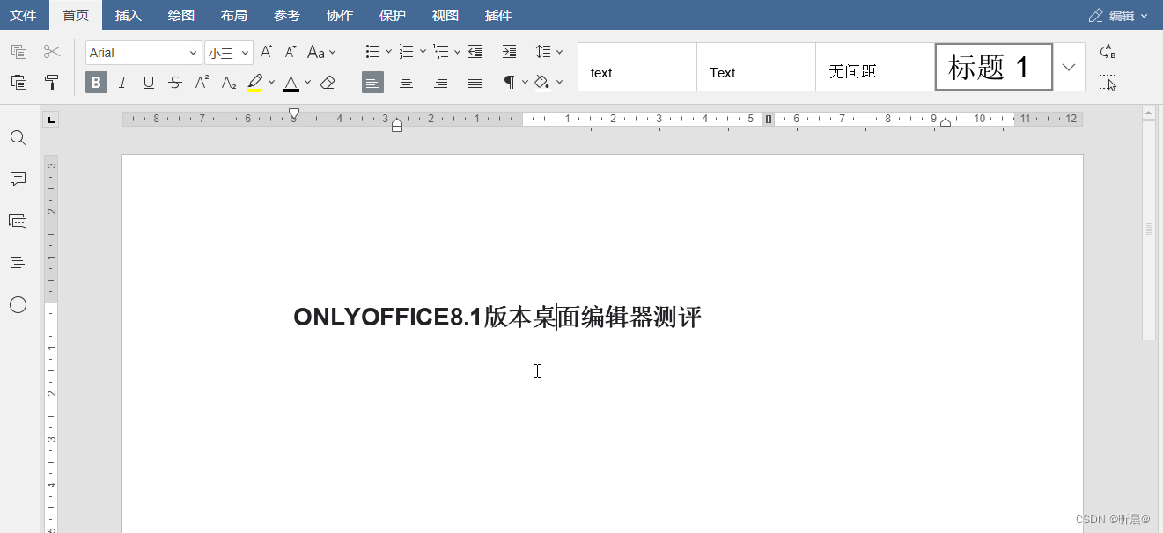Click paragraph shading paint bucket icon
Viewport: 1163px width, 533px height.
542,83
